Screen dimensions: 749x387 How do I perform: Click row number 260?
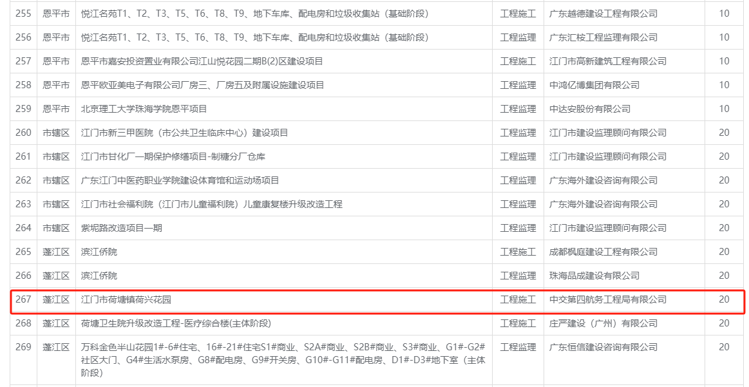23,133
